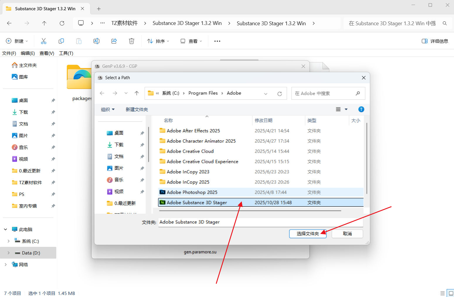Click the search icon in the Adobe search box

pos(358,93)
